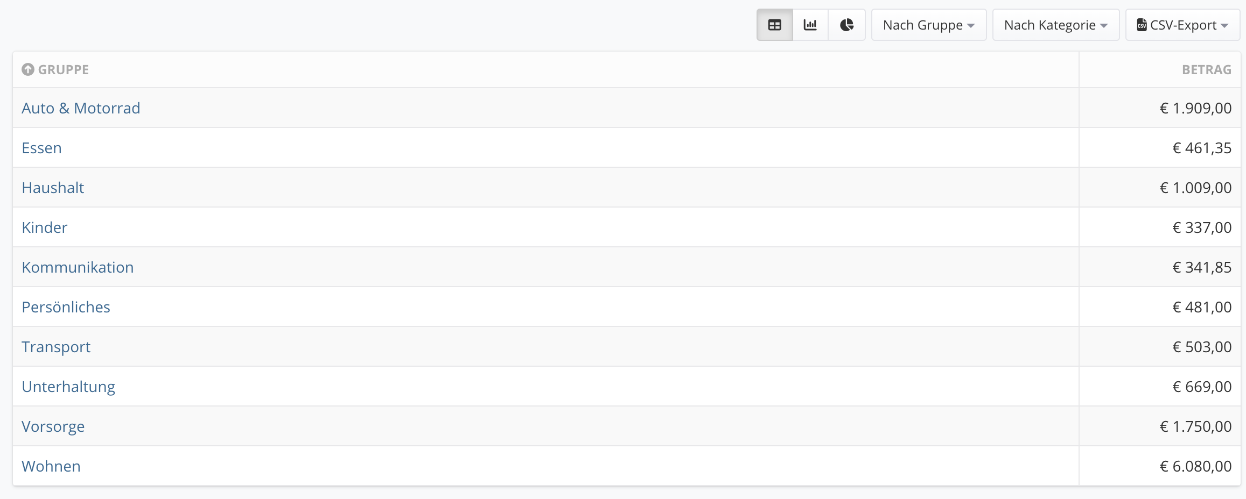Viewport: 1246px width, 499px height.
Task: Open the Nach Gruppe dropdown
Action: [x=929, y=25]
